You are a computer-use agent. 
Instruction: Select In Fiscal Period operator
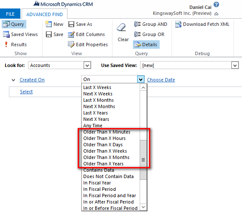click(x=111, y=189)
